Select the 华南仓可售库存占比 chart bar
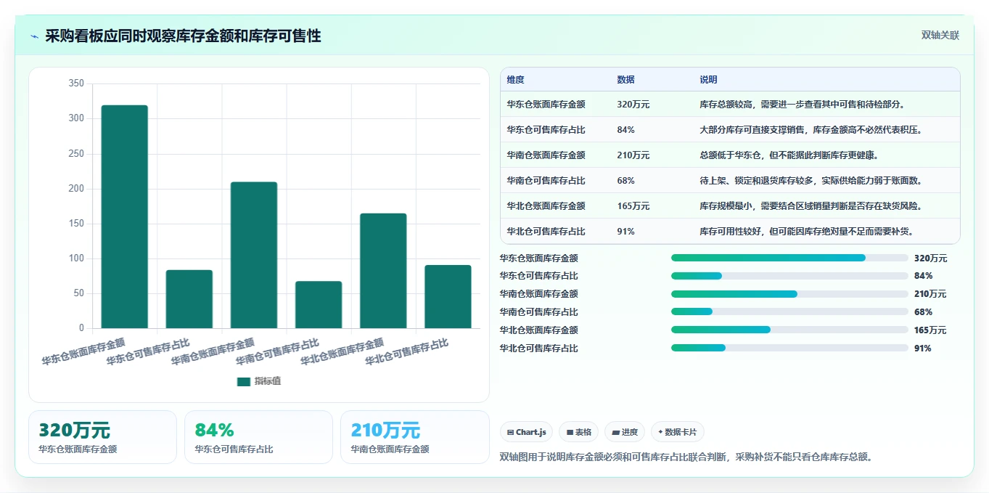Image resolution: width=989 pixels, height=493 pixels. 319,305
